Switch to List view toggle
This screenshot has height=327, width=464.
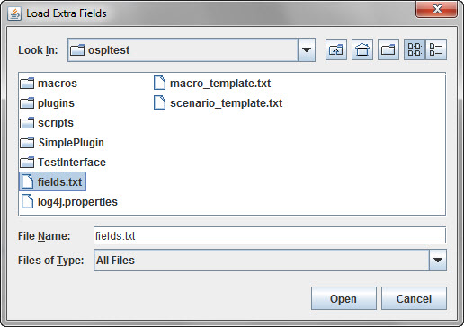coord(415,49)
